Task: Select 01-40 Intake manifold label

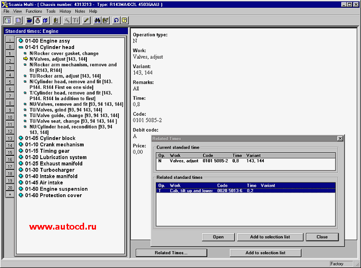Action: pos(51,176)
